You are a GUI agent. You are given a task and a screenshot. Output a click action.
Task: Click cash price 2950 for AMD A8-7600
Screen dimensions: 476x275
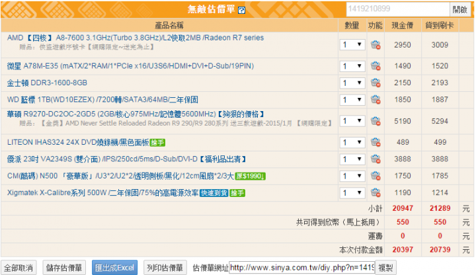[x=403, y=45]
